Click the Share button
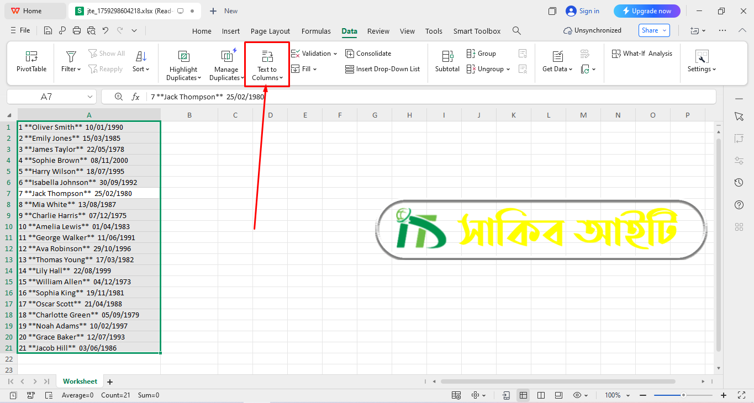754x403 pixels. click(653, 30)
